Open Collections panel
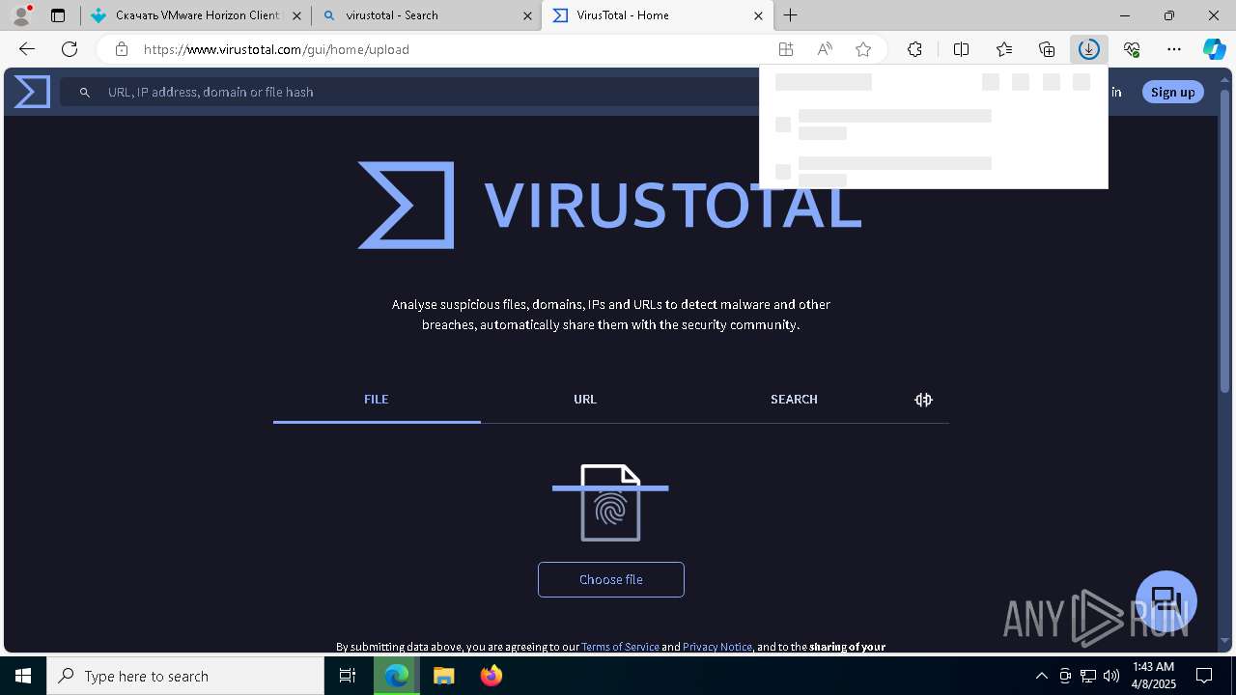This screenshot has width=1236, height=695. click(x=1047, y=49)
